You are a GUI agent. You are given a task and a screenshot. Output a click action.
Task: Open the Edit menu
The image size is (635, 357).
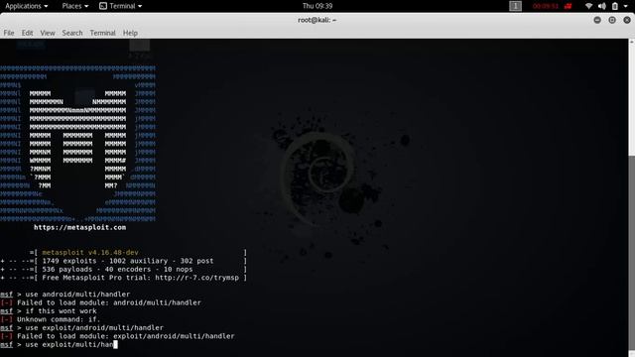pos(27,33)
